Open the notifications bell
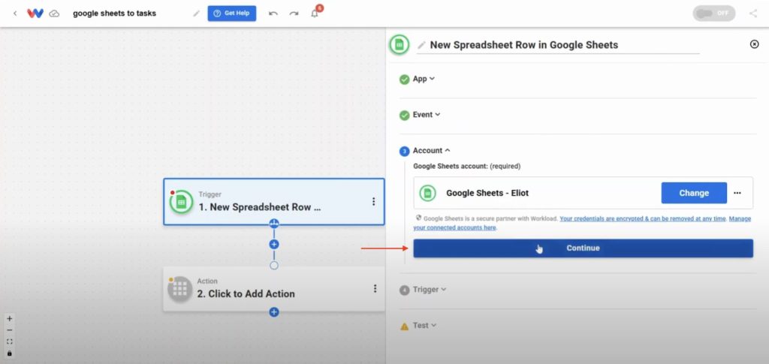769x364 pixels. [x=315, y=14]
